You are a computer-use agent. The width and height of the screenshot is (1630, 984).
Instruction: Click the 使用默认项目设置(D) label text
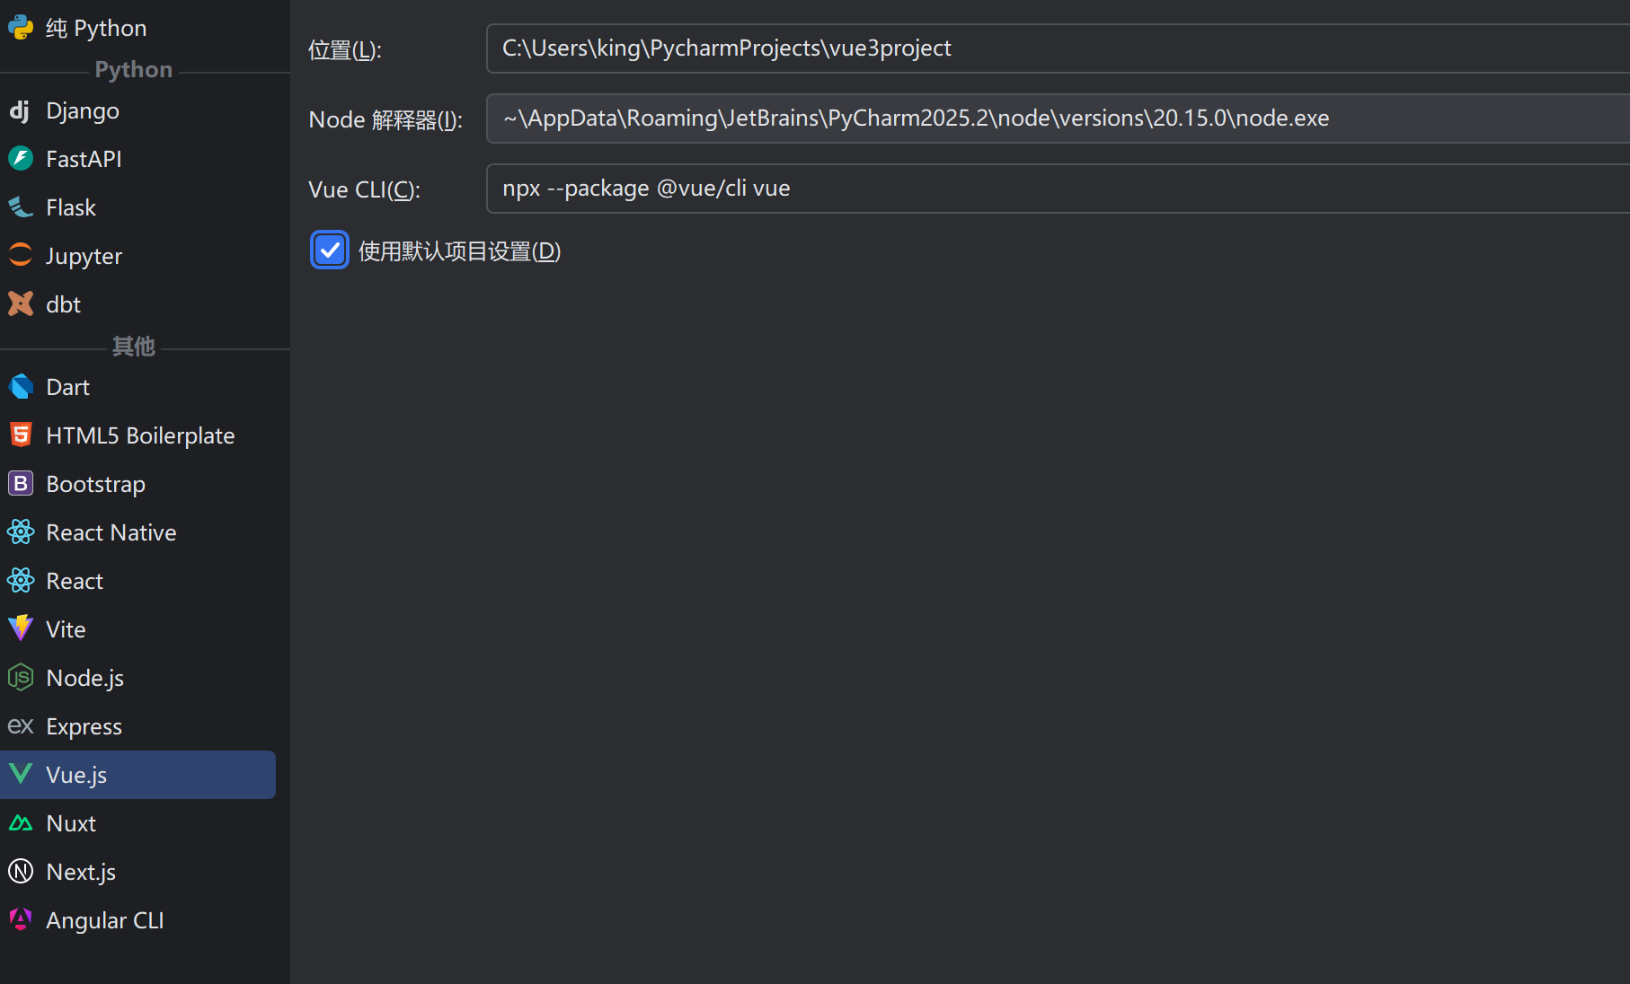pyautogui.click(x=459, y=251)
